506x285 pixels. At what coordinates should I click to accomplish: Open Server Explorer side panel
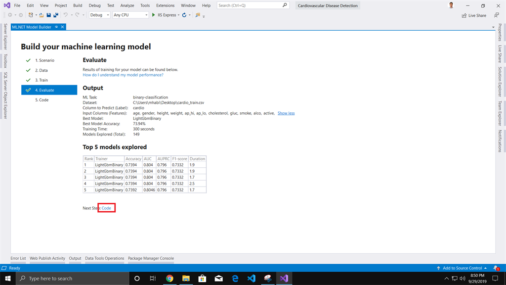tap(5, 37)
